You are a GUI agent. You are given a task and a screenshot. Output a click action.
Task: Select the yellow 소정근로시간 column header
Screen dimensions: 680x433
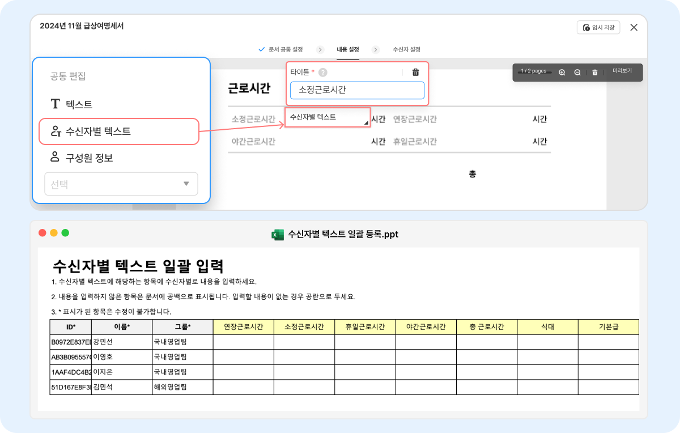tap(304, 327)
